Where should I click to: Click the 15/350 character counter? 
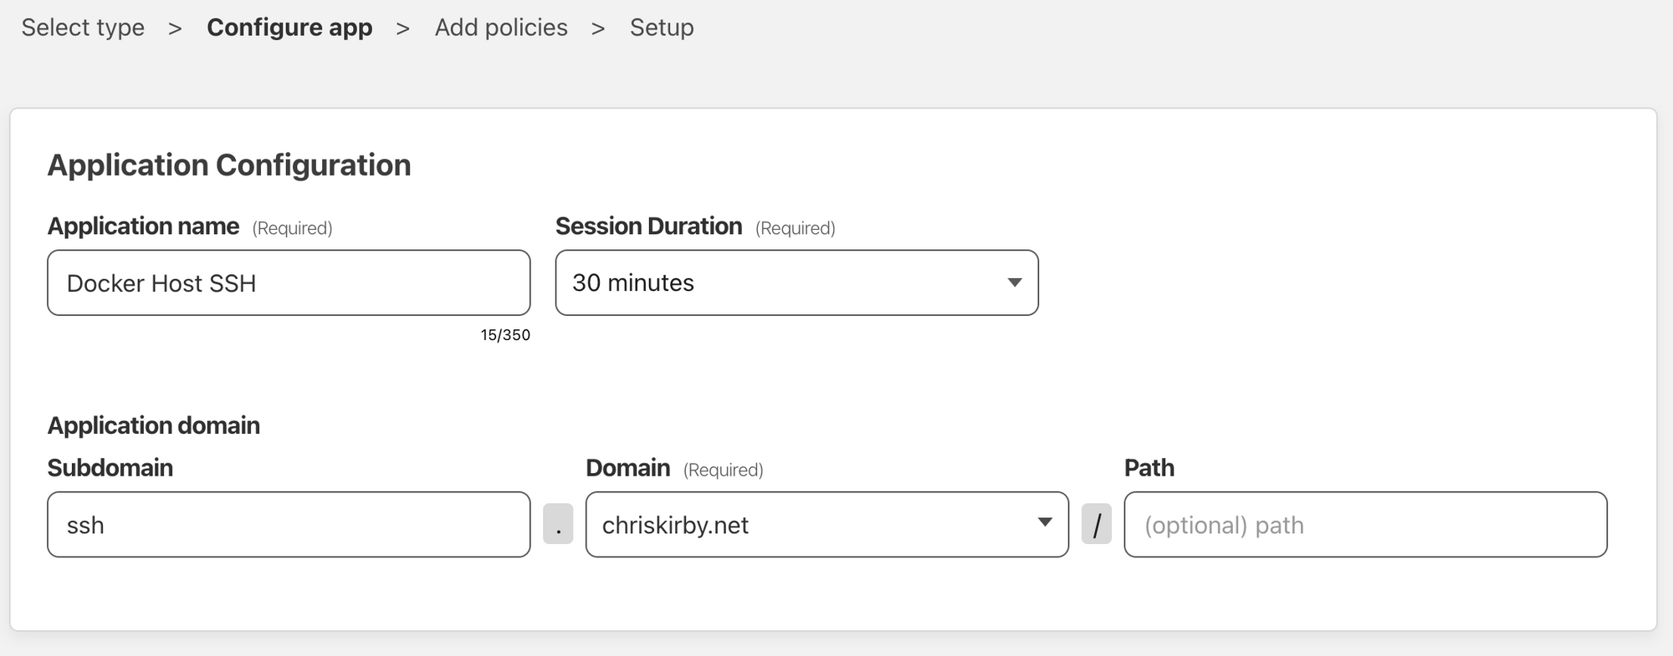503,334
